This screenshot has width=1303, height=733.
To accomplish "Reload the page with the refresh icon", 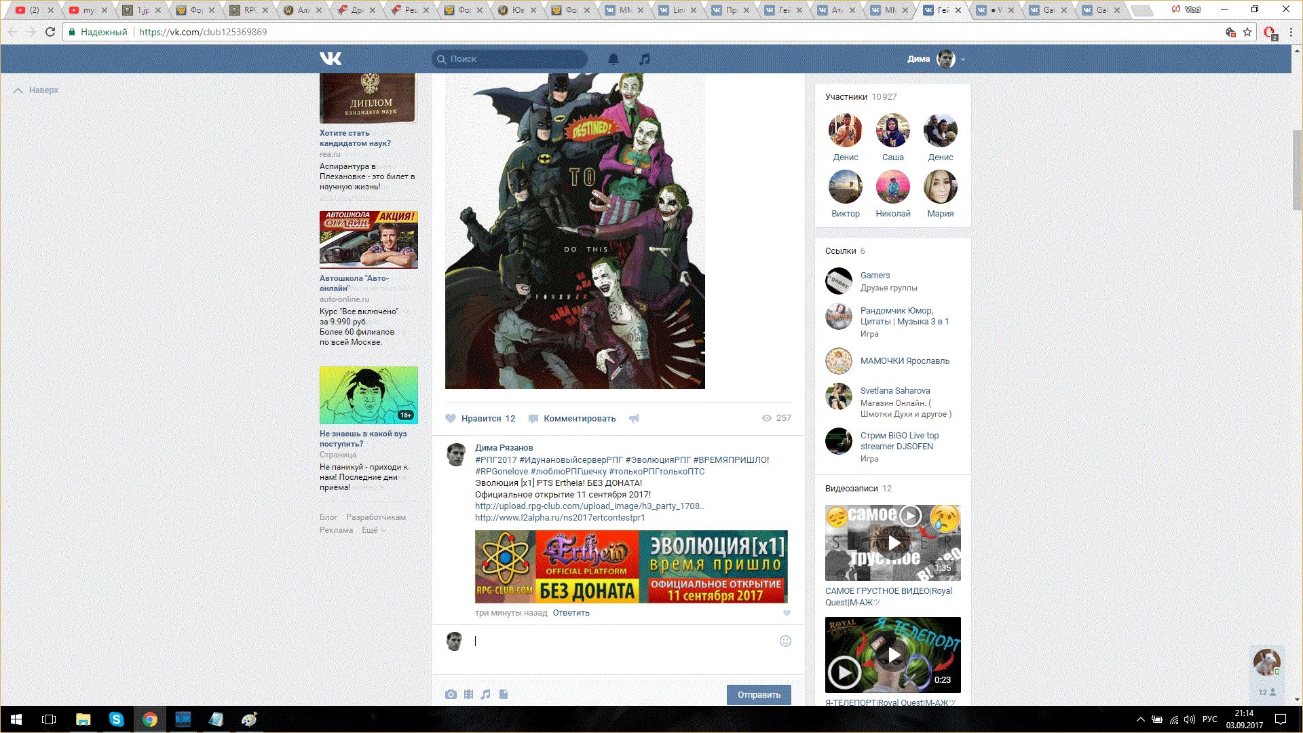I will pyautogui.click(x=50, y=32).
